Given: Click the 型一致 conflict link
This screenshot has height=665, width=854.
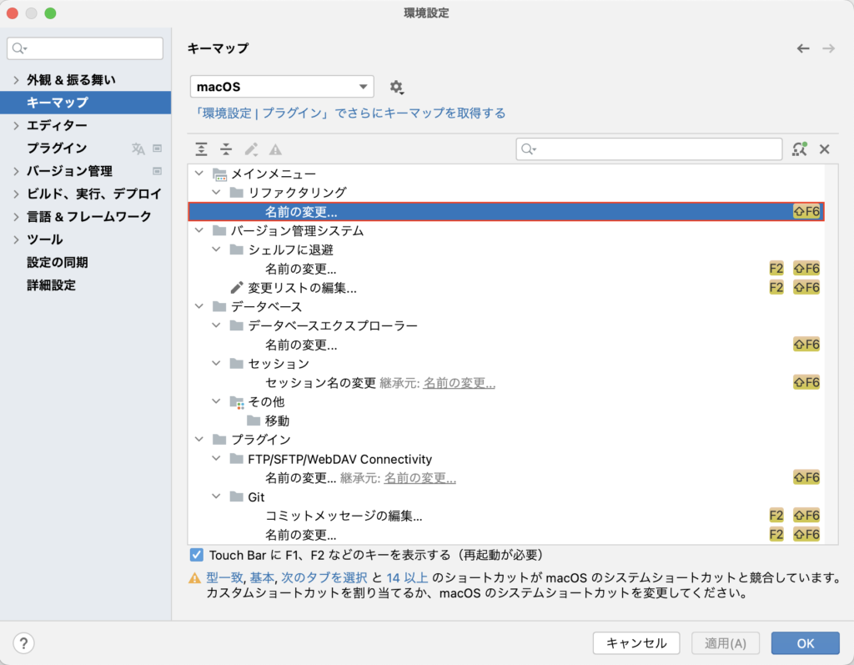Looking at the screenshot, I should (224, 577).
